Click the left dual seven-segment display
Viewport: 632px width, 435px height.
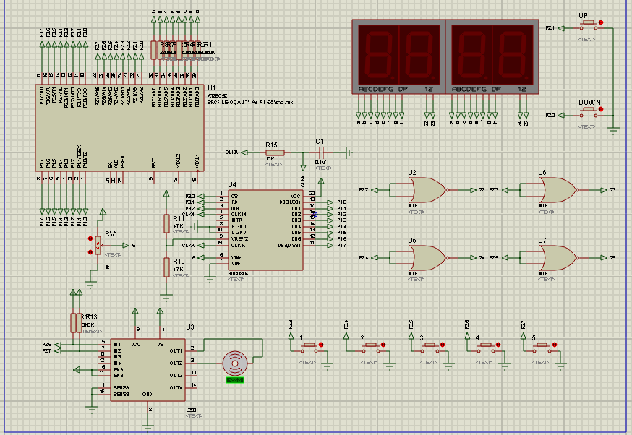(397, 56)
